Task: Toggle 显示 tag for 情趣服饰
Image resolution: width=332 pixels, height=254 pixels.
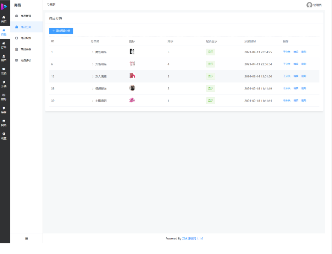Action: point(210,88)
